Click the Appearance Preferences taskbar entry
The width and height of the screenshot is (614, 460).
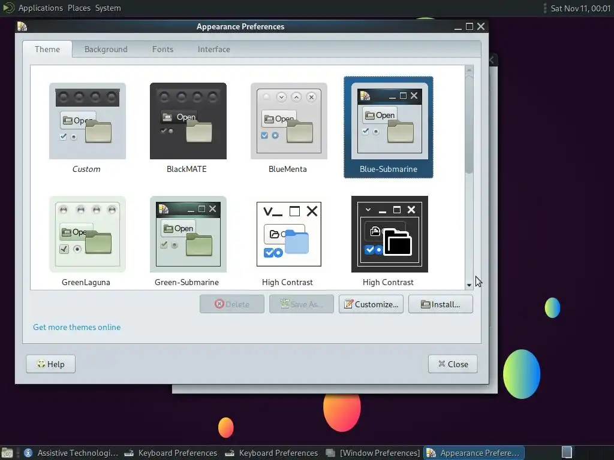[x=474, y=453]
